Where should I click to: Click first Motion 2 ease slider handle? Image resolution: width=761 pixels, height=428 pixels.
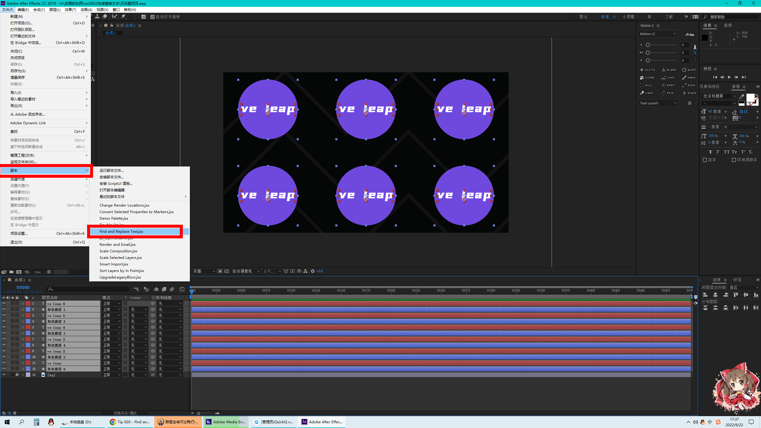click(x=648, y=45)
